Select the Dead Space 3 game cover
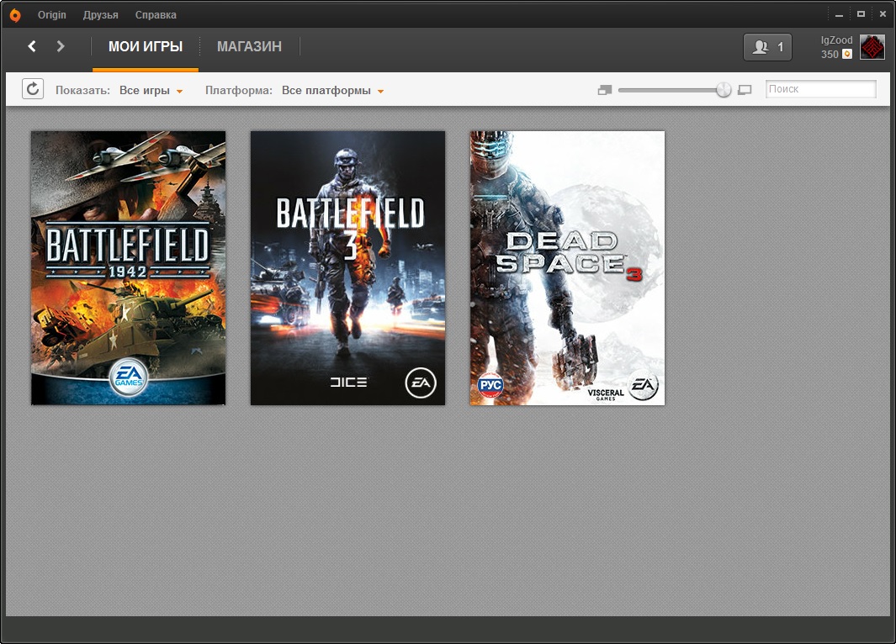Screen dimensions: 896x644 (x=567, y=267)
